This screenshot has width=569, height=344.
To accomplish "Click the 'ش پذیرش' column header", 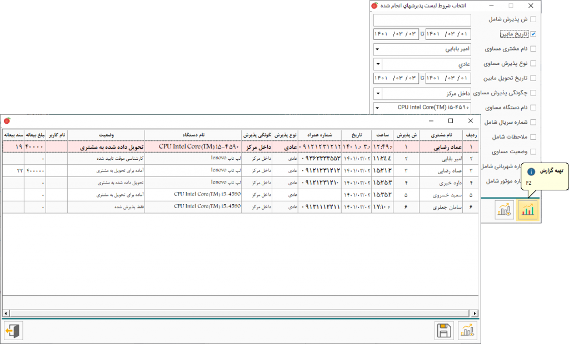I will pos(406,135).
